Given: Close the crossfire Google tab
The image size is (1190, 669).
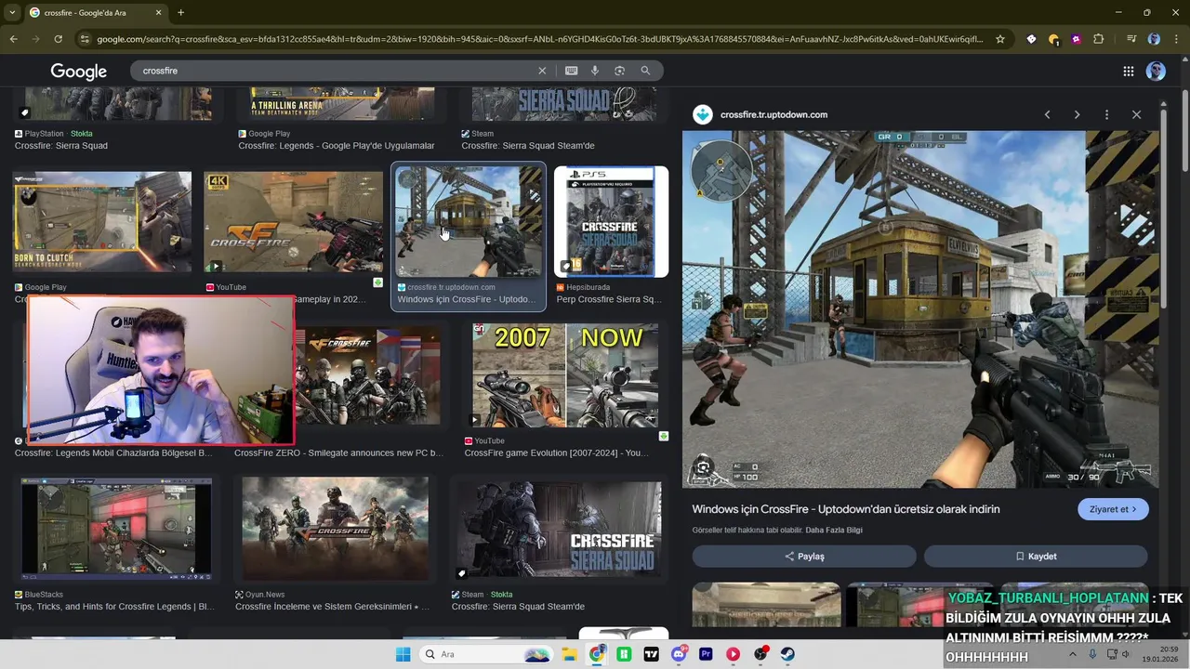Looking at the screenshot, I should pyautogui.click(x=158, y=12).
